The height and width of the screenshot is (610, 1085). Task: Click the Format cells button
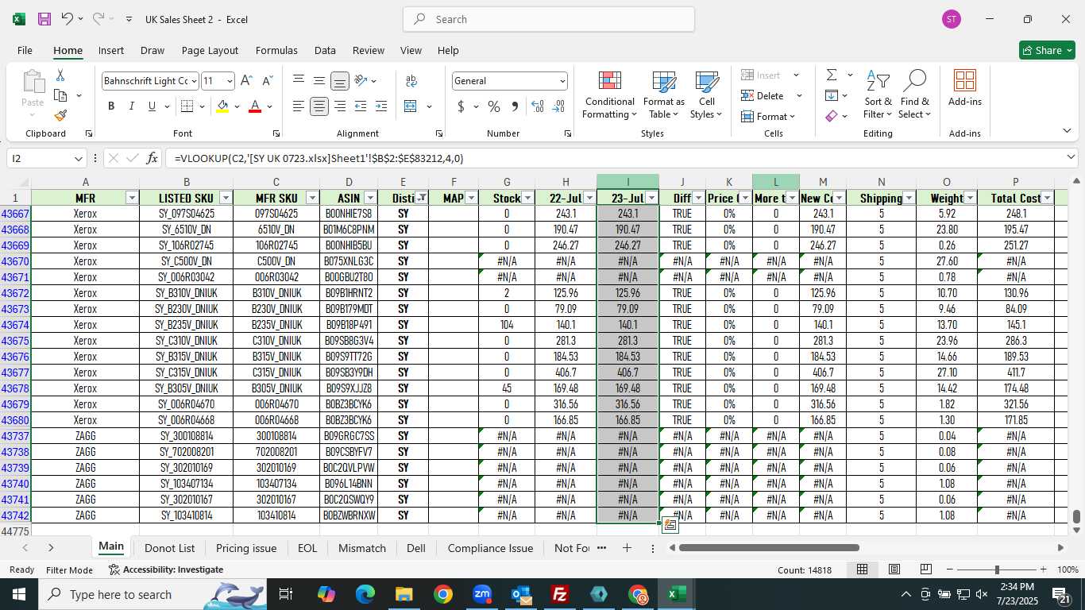coord(768,116)
